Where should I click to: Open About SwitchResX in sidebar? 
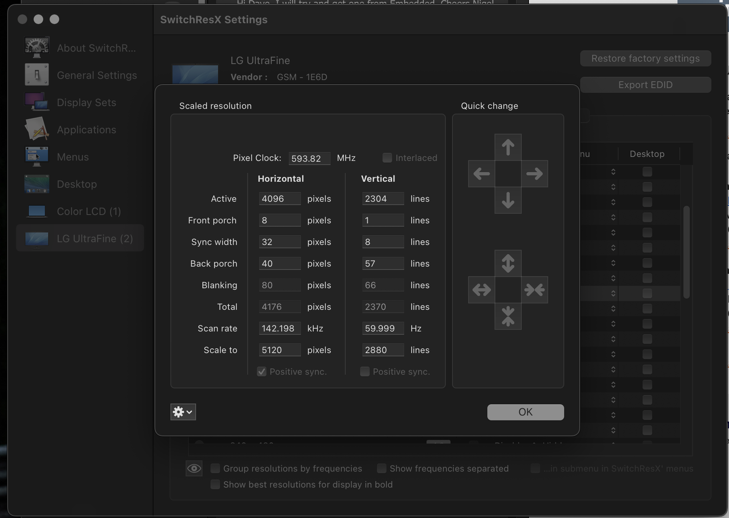click(x=80, y=48)
